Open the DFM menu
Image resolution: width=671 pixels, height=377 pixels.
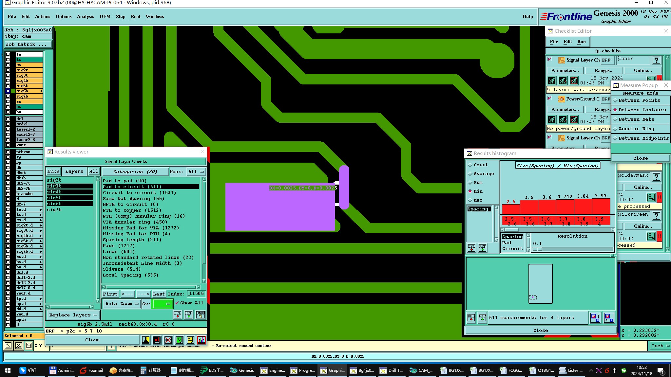[105, 17]
